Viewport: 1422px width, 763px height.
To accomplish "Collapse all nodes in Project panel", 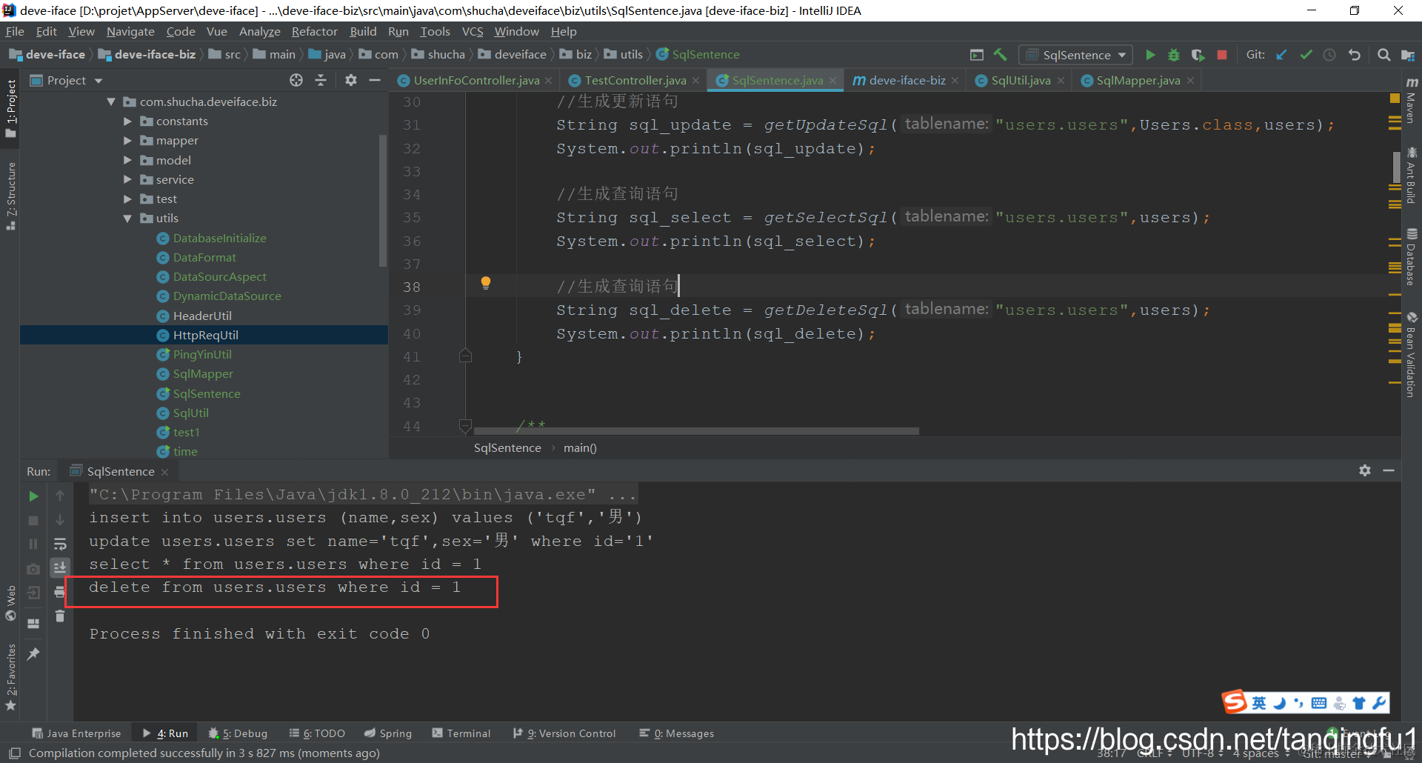I will 321,80.
